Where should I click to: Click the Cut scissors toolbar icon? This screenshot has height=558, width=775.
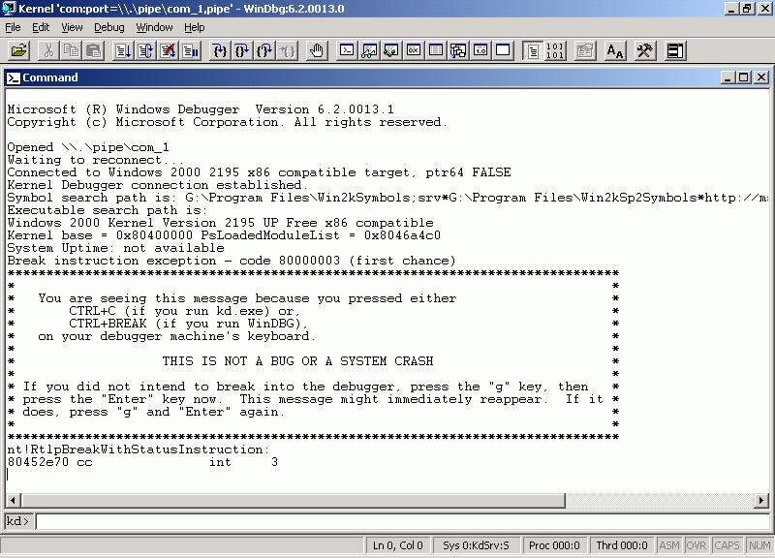(x=48, y=50)
